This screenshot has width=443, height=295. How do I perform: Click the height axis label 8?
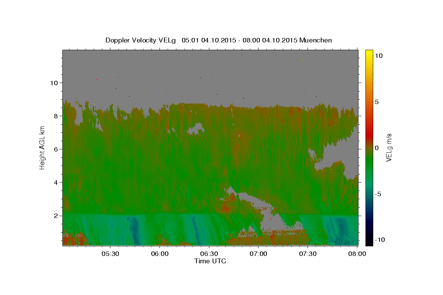pos(56,116)
